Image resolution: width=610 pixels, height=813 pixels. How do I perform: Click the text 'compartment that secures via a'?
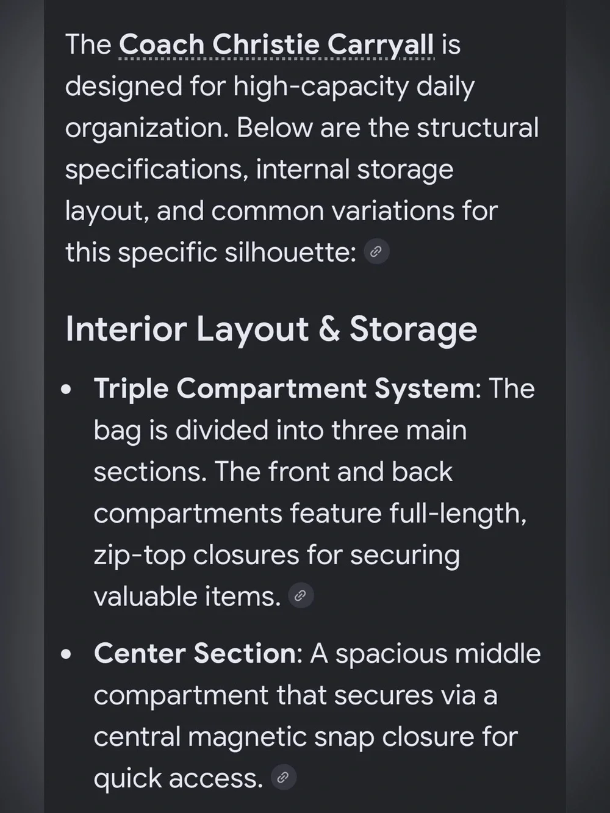tap(295, 695)
